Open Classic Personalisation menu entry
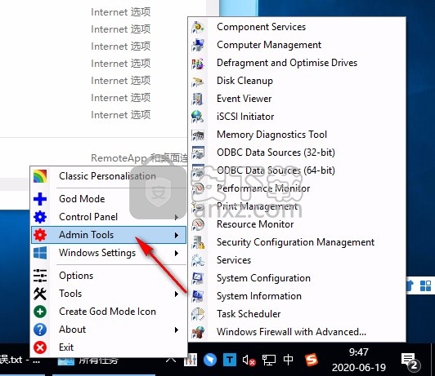The height and width of the screenshot is (376, 435). (109, 176)
